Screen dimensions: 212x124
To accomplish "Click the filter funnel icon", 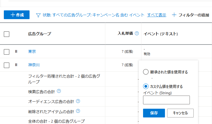I will point(38,15).
